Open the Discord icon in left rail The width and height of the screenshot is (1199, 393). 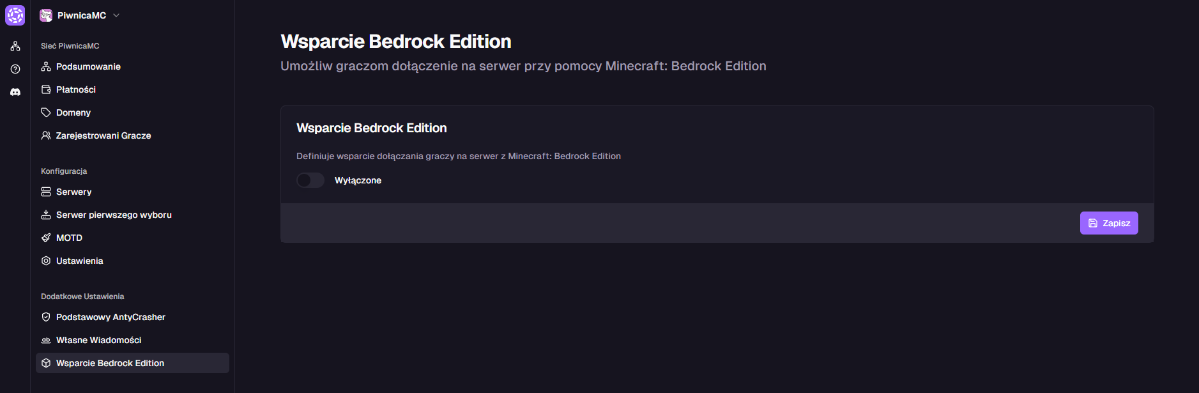[15, 92]
